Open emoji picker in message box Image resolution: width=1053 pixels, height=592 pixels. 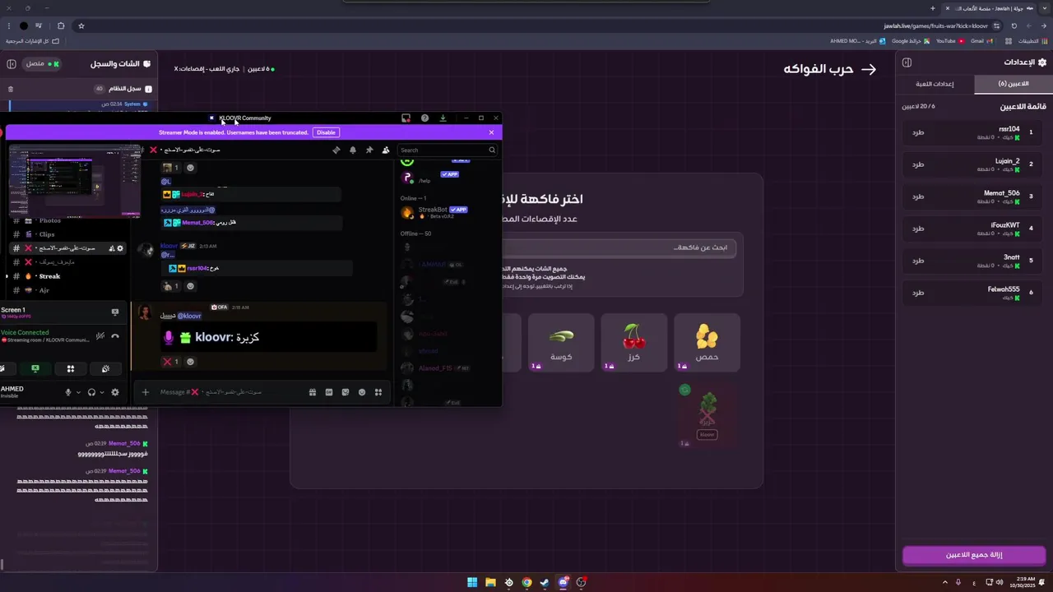pos(362,392)
